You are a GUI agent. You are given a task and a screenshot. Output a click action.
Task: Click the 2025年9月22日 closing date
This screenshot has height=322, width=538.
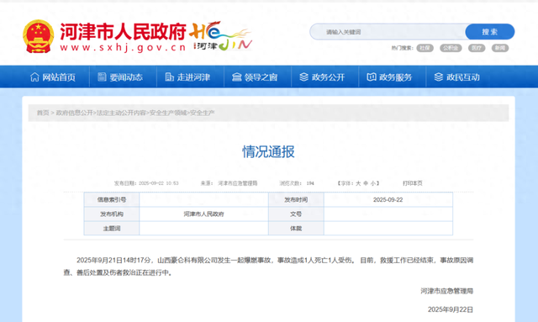coord(451,309)
